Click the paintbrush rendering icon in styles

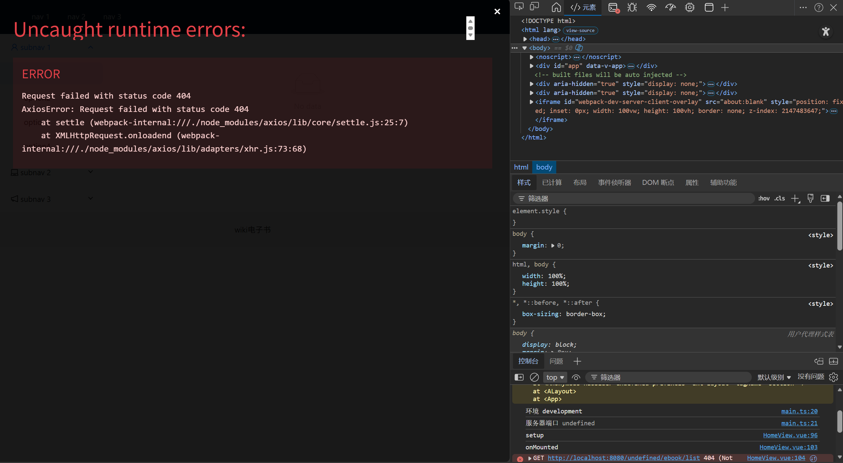tap(810, 199)
